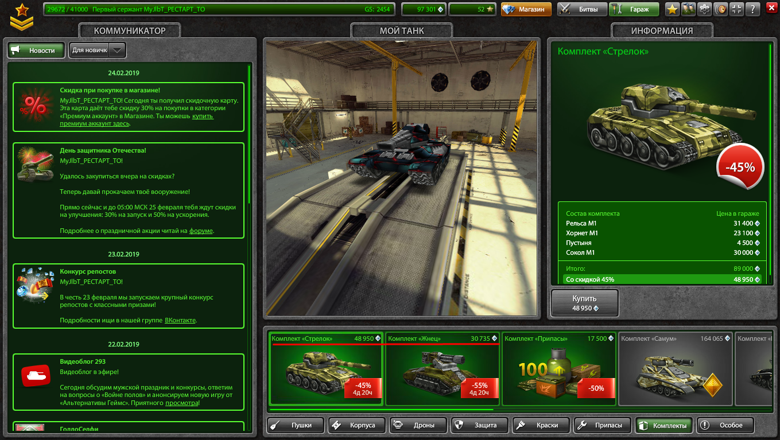Click the Рельса М1 kit item row
Viewport: 780px width, 440px height.
[662, 223]
